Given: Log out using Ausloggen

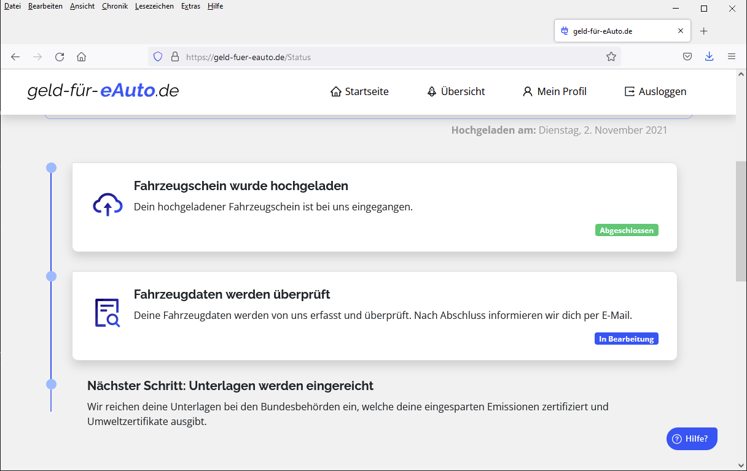Looking at the screenshot, I should pyautogui.click(x=655, y=91).
